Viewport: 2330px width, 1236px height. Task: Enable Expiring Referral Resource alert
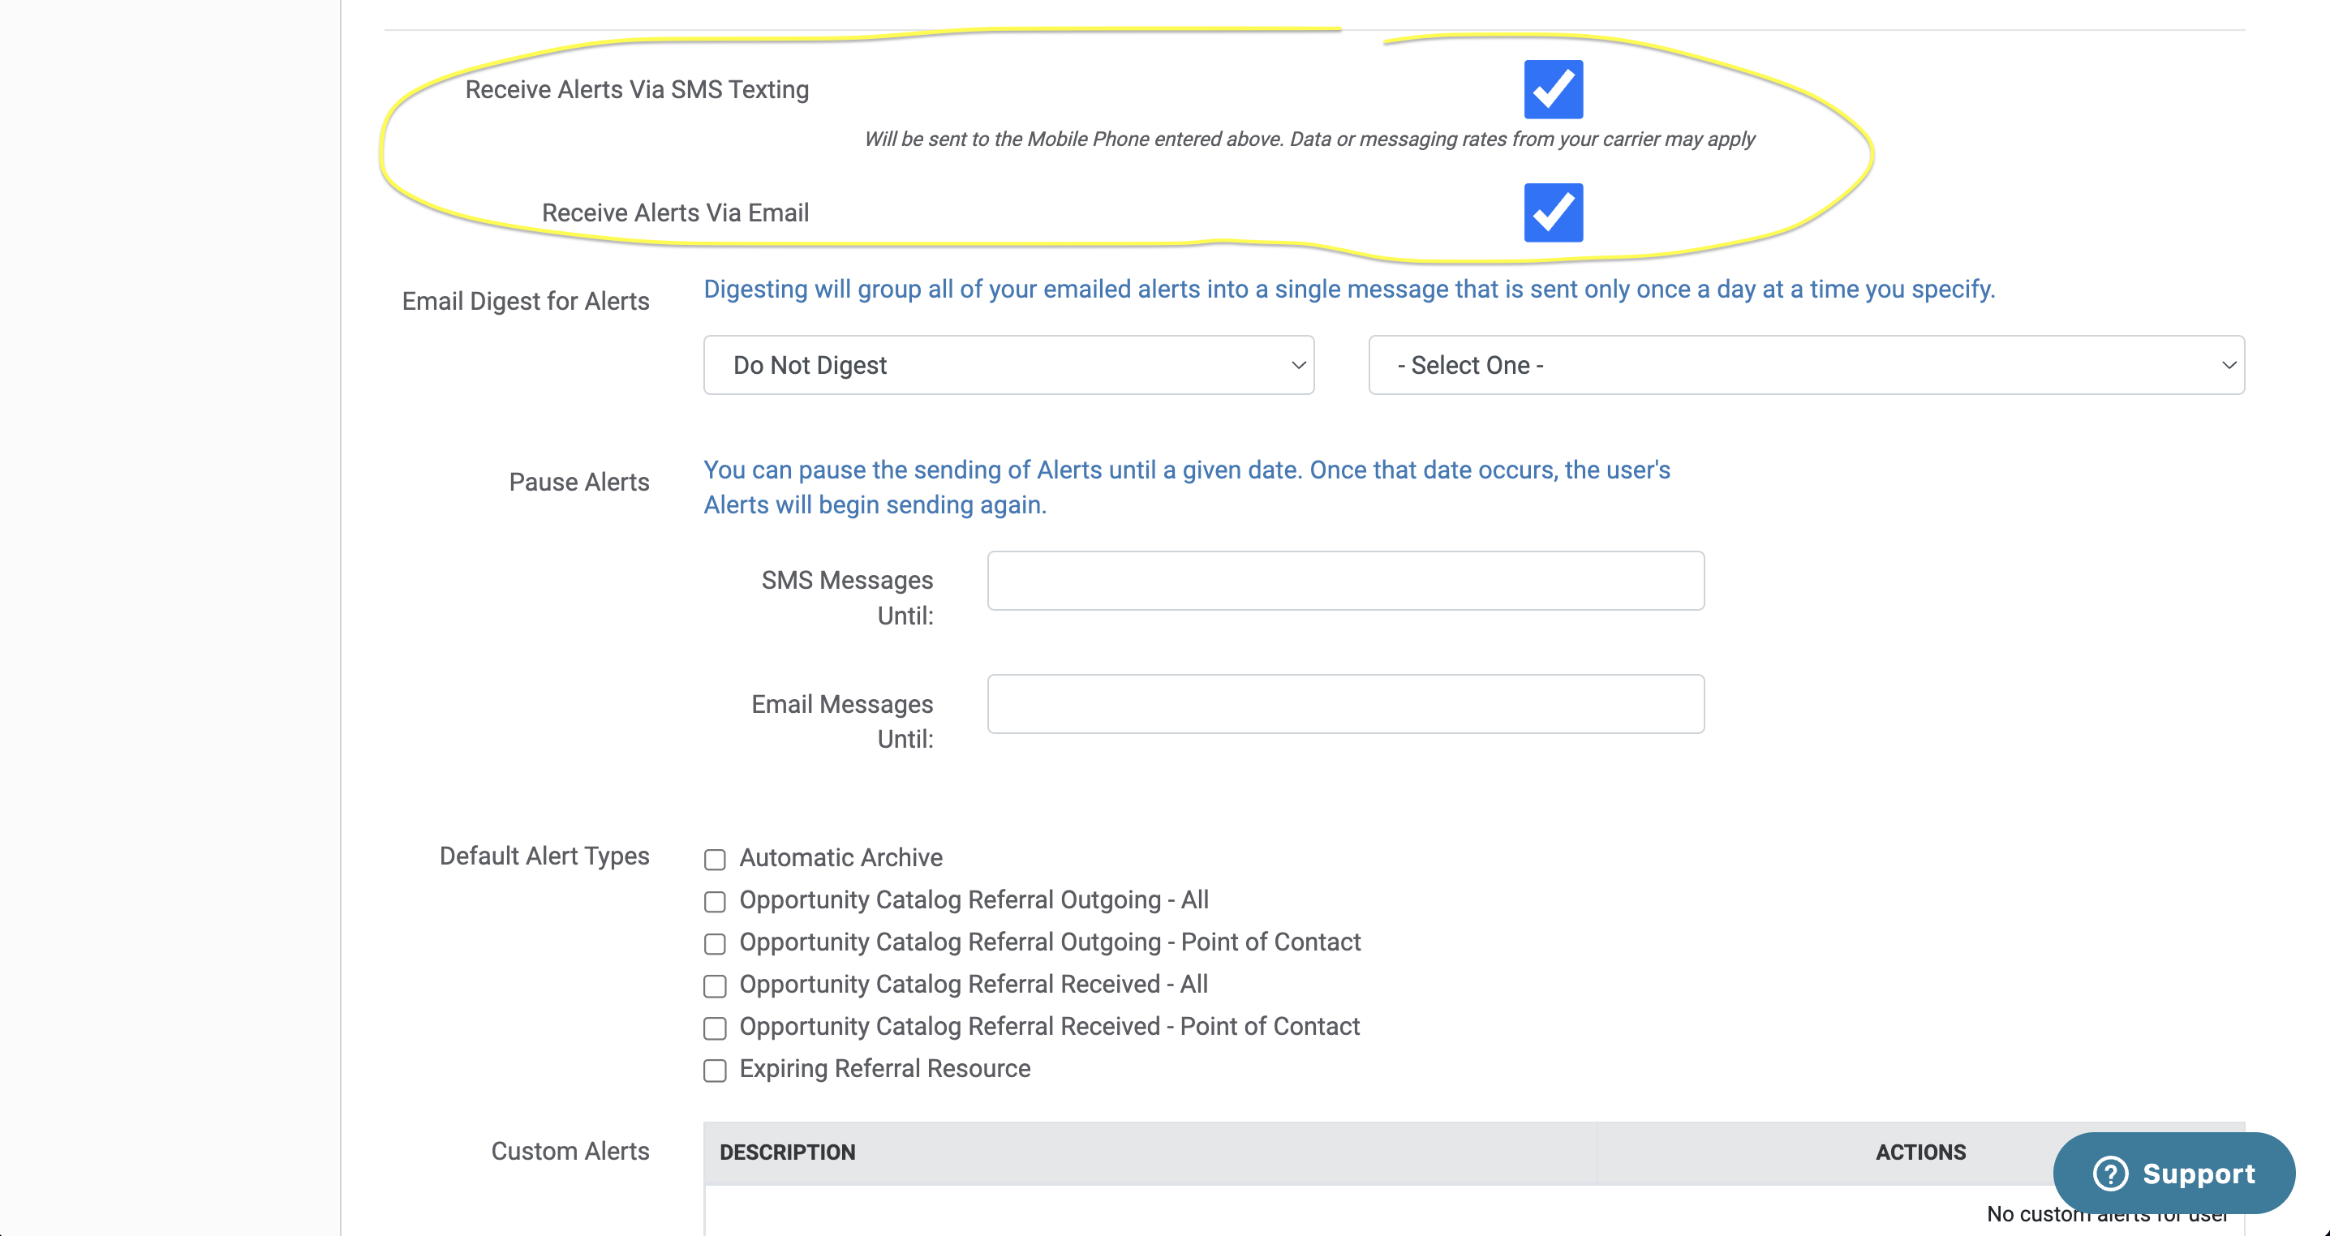tap(715, 1071)
